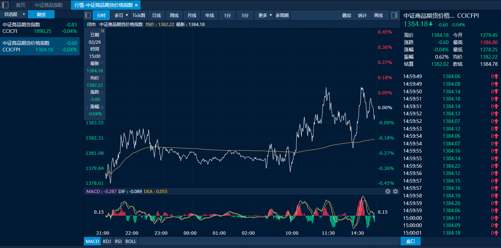Show BOLL bands indicator
This screenshot has width=501, height=248.
click(131, 241)
